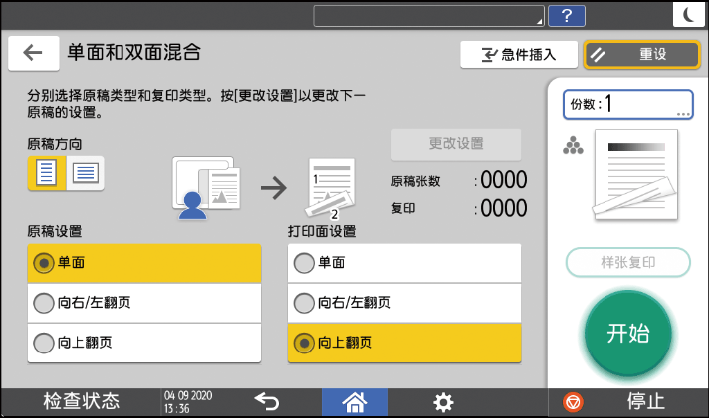The image size is (709, 418).
Task: Select the landscape original orientation icon
Action: [x=84, y=172]
